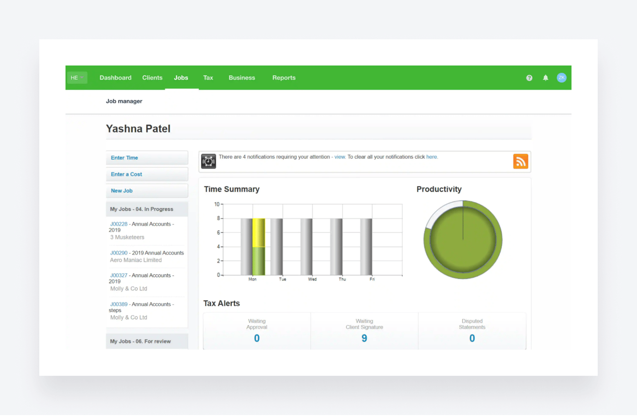Click the Aero Maniac Limited client name
Viewport: 637px width, 420px height.
click(136, 260)
